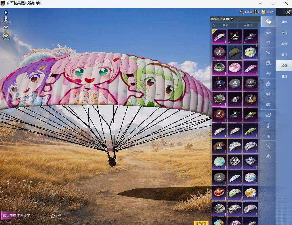Screen dimensions: 292x225
Task: Open the 载具 vehicles tab
Action: tap(284, 55)
